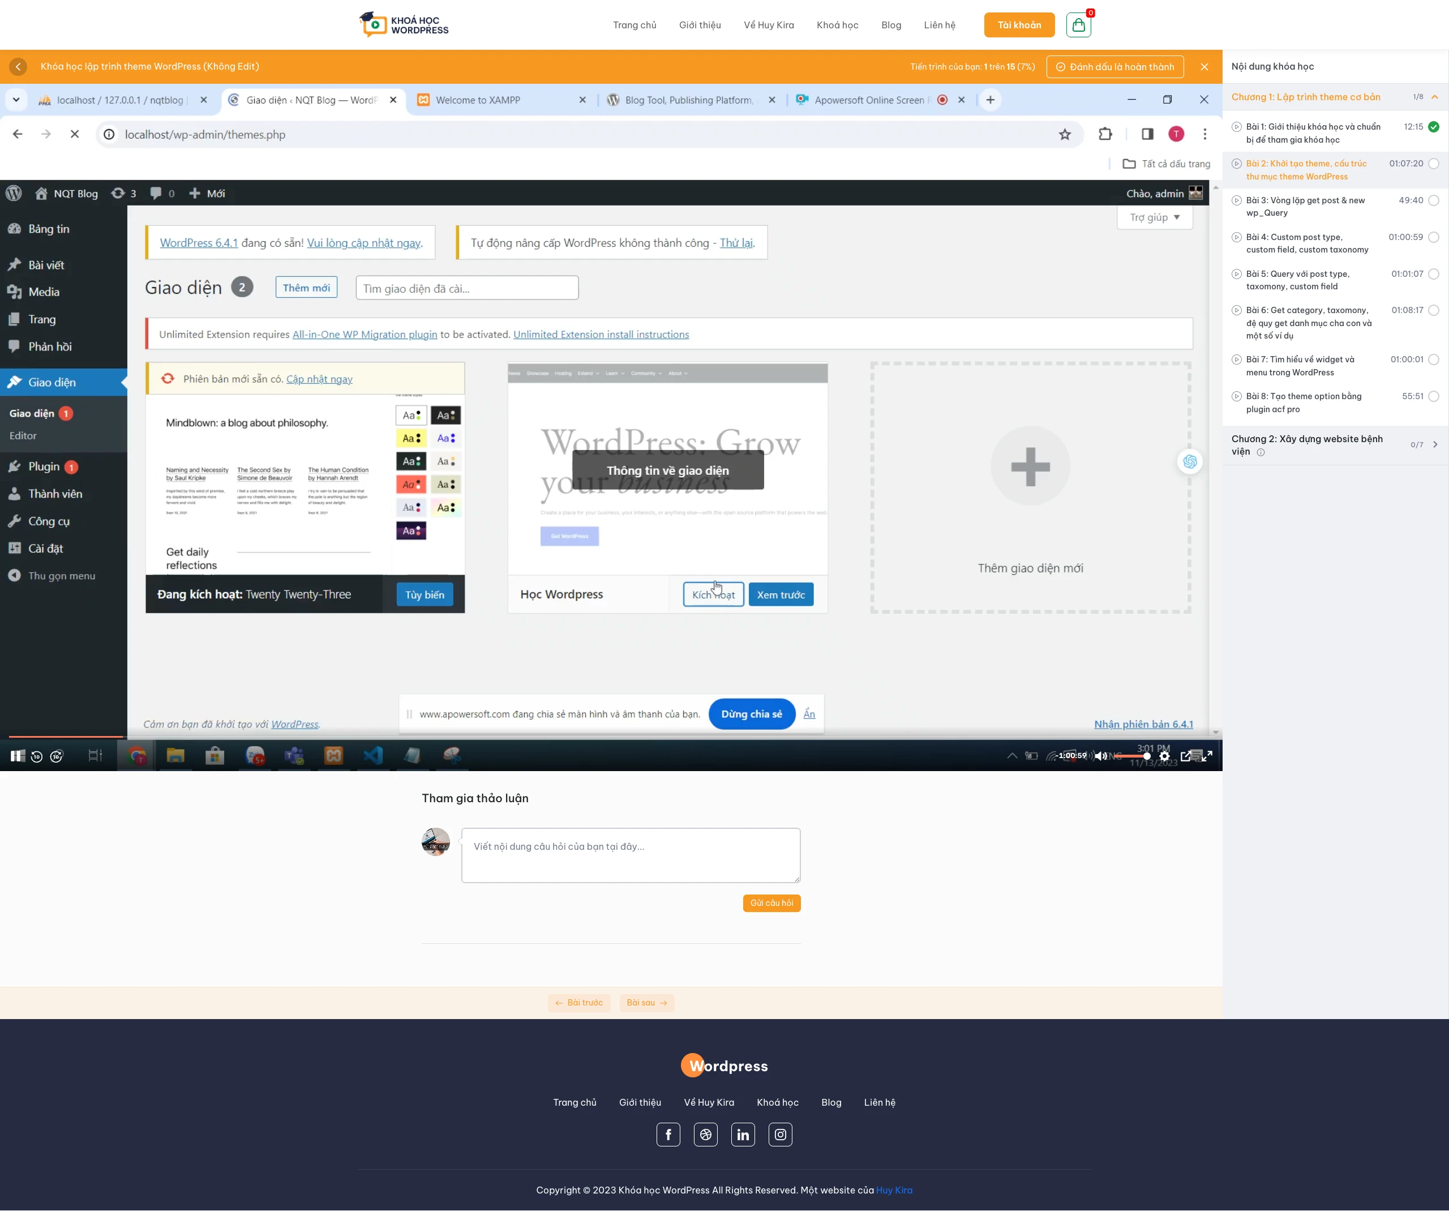This screenshot has height=1211, width=1449.
Task: Open video player settings gear
Action: (1165, 756)
